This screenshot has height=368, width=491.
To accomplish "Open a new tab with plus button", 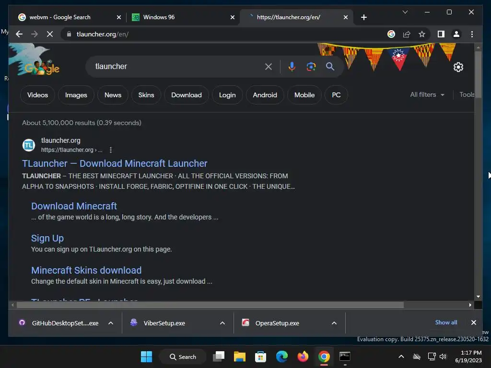I will (x=363, y=17).
